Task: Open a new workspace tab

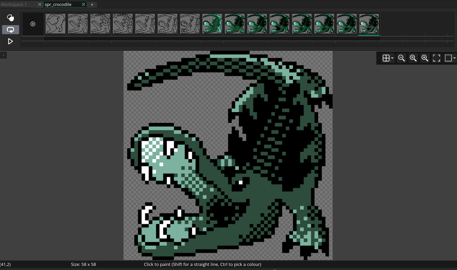Action: (x=92, y=5)
